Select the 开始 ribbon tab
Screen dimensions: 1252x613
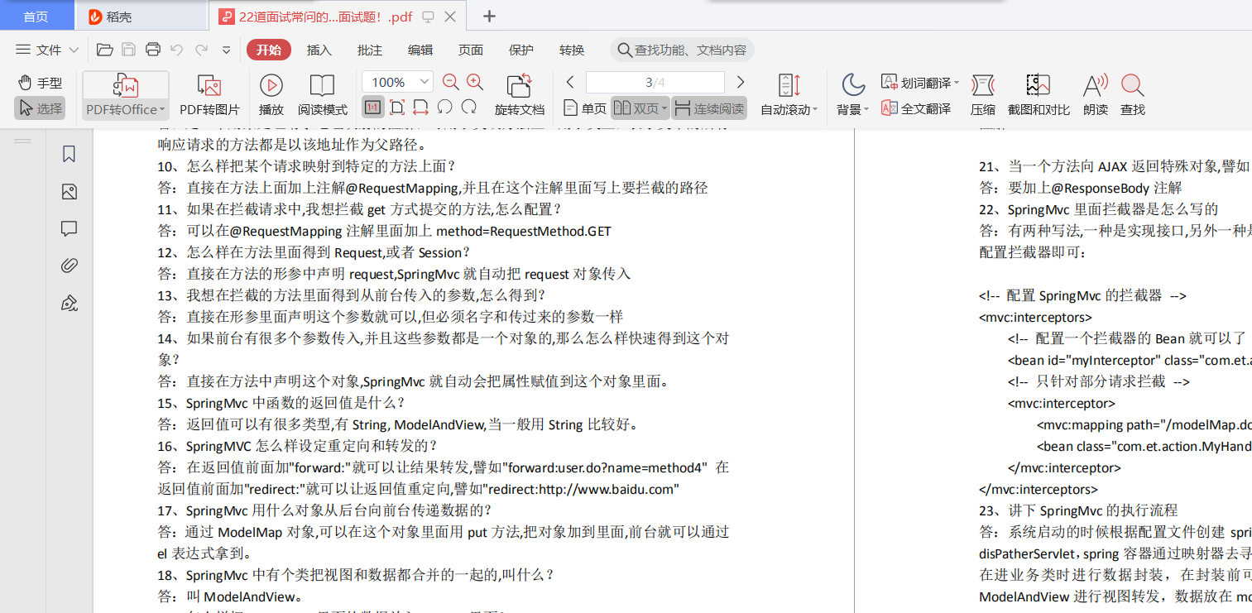(268, 50)
